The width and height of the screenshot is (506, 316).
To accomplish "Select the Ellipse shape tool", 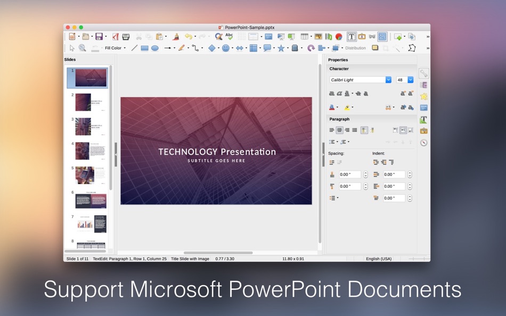I will 155,48.
